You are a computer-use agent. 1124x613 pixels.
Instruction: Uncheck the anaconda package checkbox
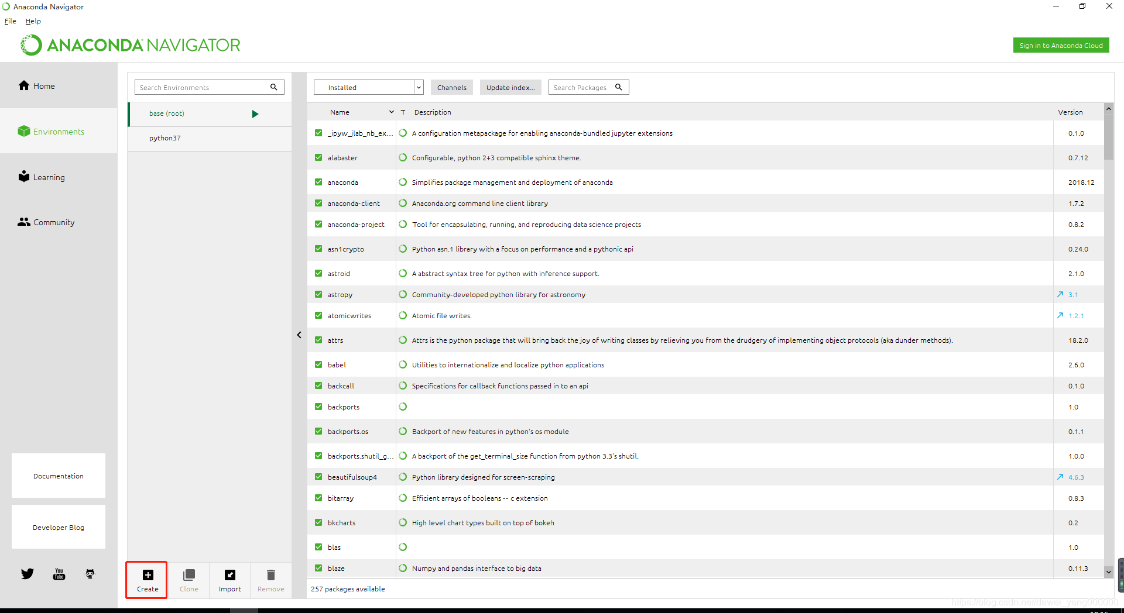pos(318,182)
